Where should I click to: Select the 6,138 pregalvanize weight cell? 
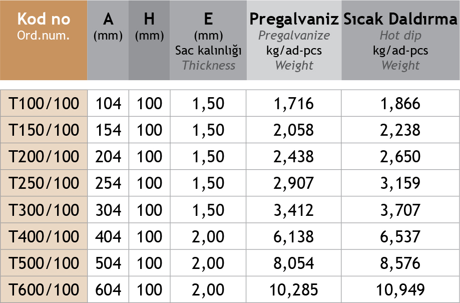(x=294, y=236)
